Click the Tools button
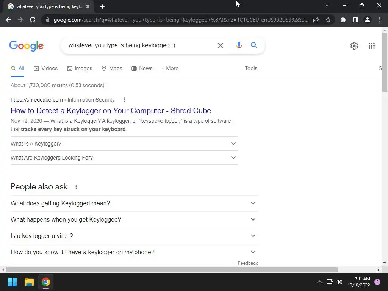The width and height of the screenshot is (388, 291). [251, 68]
